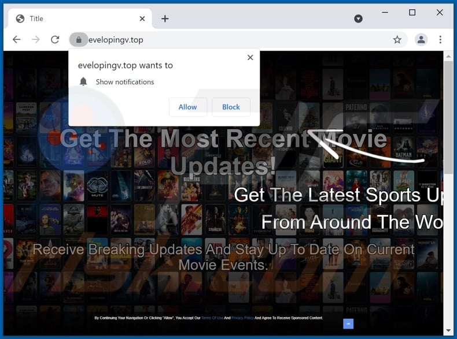Select the 'Title' browser tab
This screenshot has height=339, width=457.
[x=80, y=18]
